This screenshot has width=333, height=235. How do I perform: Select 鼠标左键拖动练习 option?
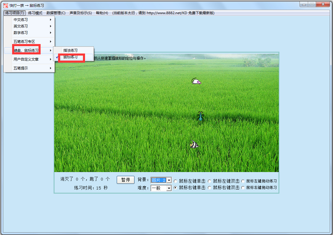(x=243, y=181)
